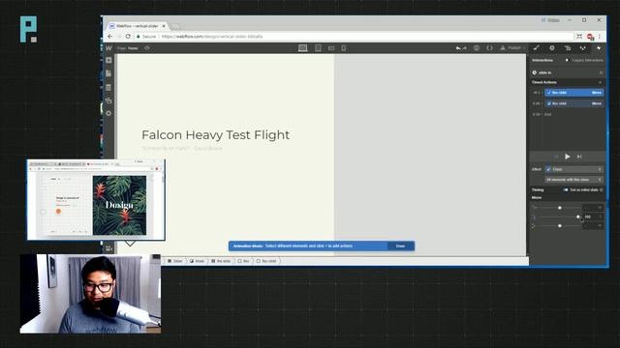Open Page Home selector in top bar

click(x=128, y=48)
